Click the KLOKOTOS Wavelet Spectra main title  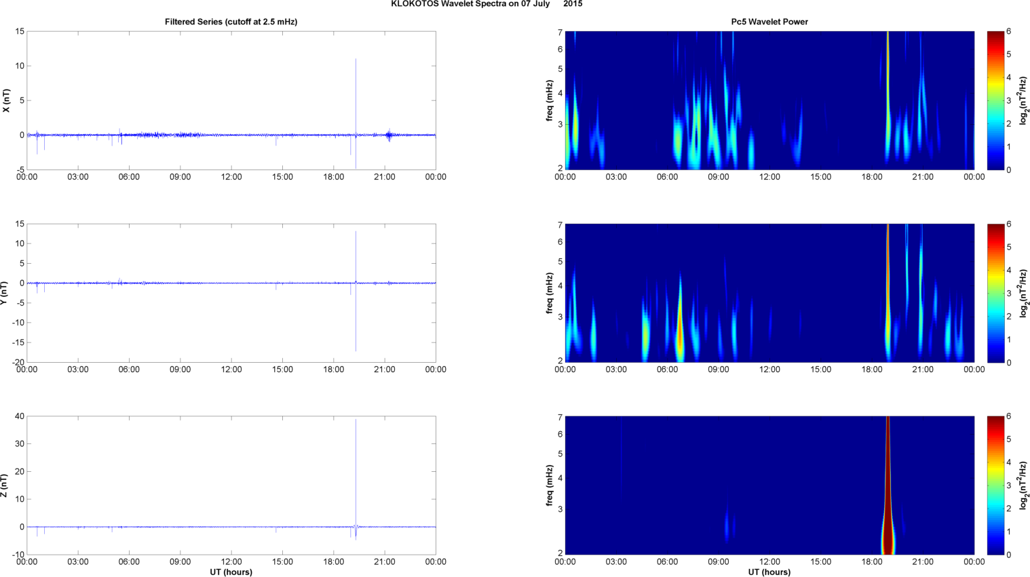pos(487,4)
